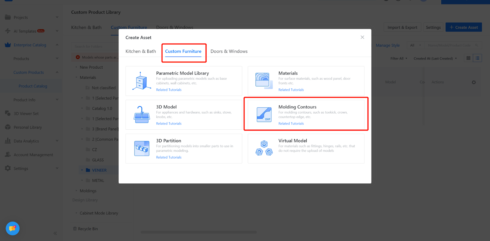Open the Created At sort dropdown

(x=435, y=59)
